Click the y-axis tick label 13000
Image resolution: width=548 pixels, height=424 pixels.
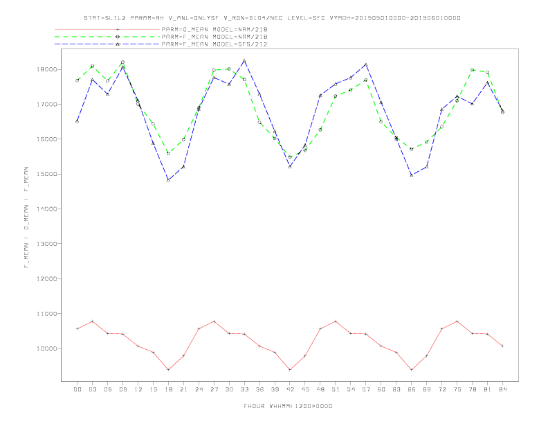(47, 244)
